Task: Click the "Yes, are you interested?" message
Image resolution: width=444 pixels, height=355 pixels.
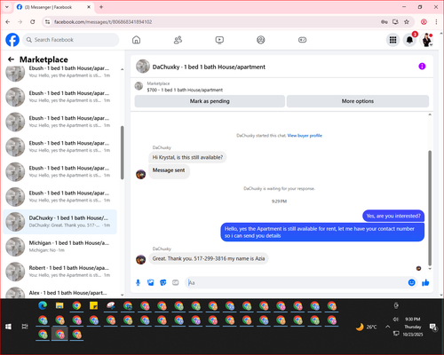Action: click(393, 216)
